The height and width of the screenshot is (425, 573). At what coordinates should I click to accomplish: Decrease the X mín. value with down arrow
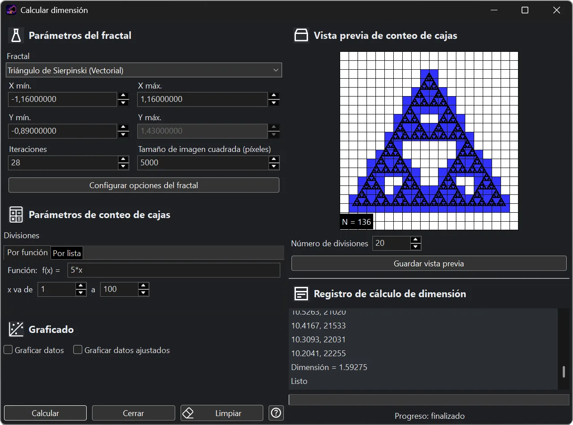[x=123, y=103]
